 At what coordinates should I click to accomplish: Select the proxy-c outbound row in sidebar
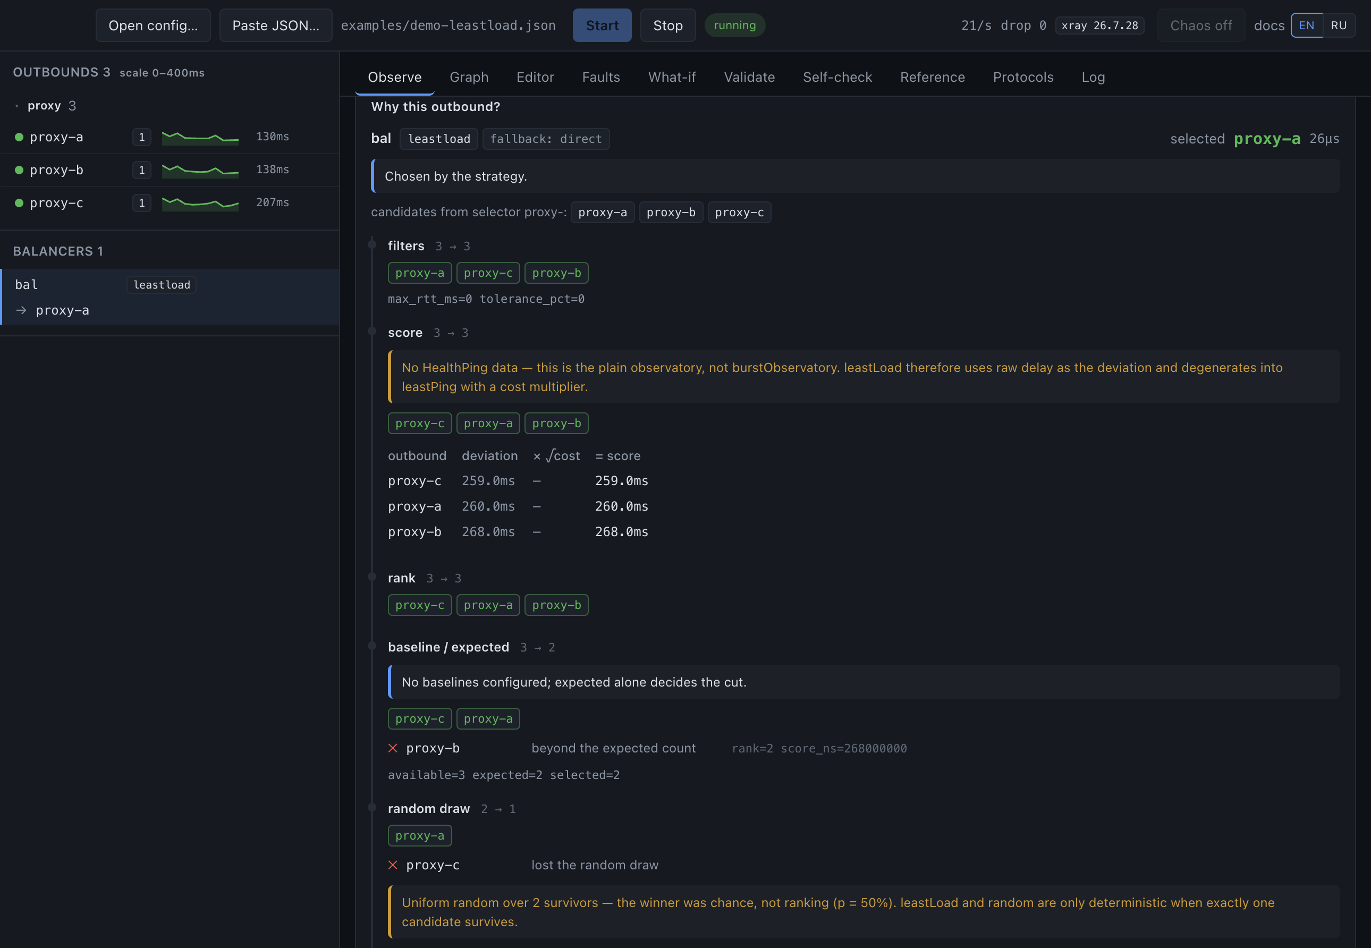click(x=170, y=203)
